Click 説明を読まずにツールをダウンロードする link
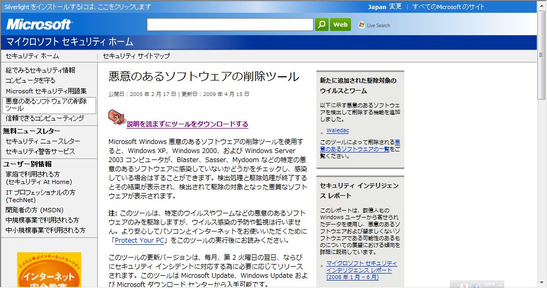 coord(187,124)
